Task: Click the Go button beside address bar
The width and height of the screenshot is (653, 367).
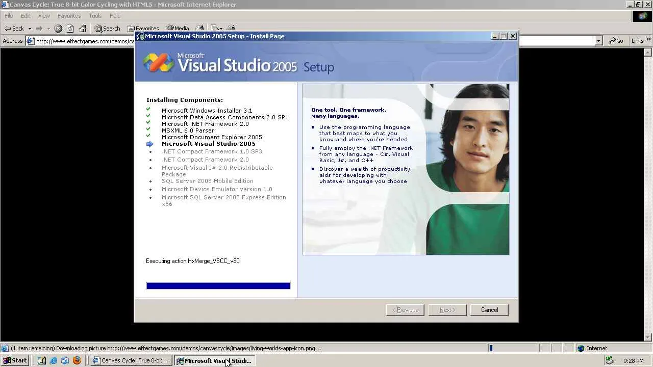Action: click(x=616, y=41)
